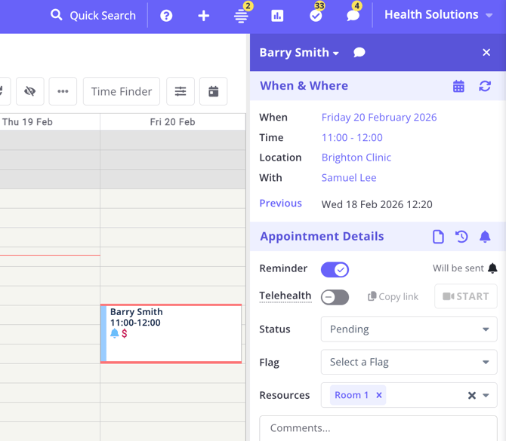Toggle the Reminder switch off
The height and width of the screenshot is (441, 506).
tap(335, 269)
